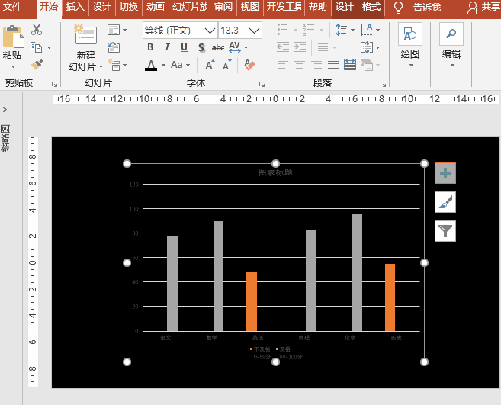The width and height of the screenshot is (501, 405).
Task: Click the Paste clipboard icon
Action: (13, 36)
